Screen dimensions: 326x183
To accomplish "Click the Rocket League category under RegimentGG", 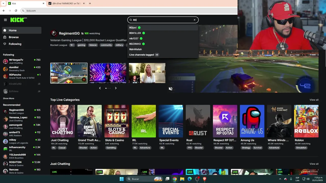I will [59, 45].
